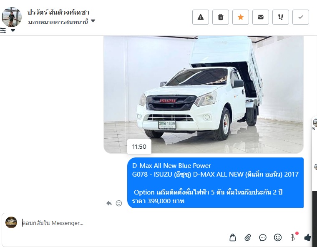Open saved replies speech bubble icon
Image resolution: width=317 pixels, height=247 pixels.
point(263,237)
